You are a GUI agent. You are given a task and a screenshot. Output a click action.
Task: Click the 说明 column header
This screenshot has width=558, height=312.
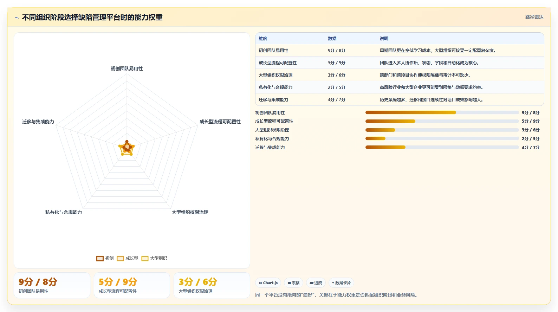pyautogui.click(x=384, y=39)
